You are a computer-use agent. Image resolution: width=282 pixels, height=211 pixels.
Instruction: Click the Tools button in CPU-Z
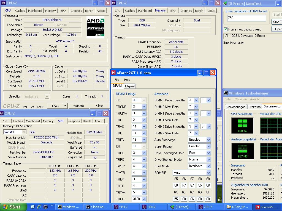(x=55, y=106)
